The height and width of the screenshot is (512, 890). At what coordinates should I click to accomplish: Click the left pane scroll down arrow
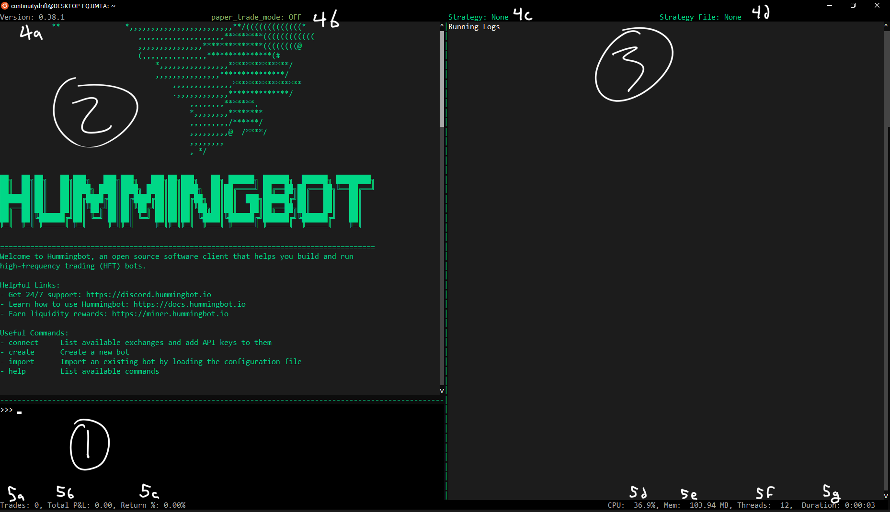(442, 391)
